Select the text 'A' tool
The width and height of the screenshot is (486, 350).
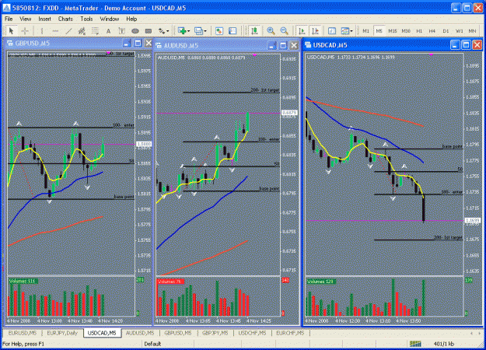pos(108,30)
